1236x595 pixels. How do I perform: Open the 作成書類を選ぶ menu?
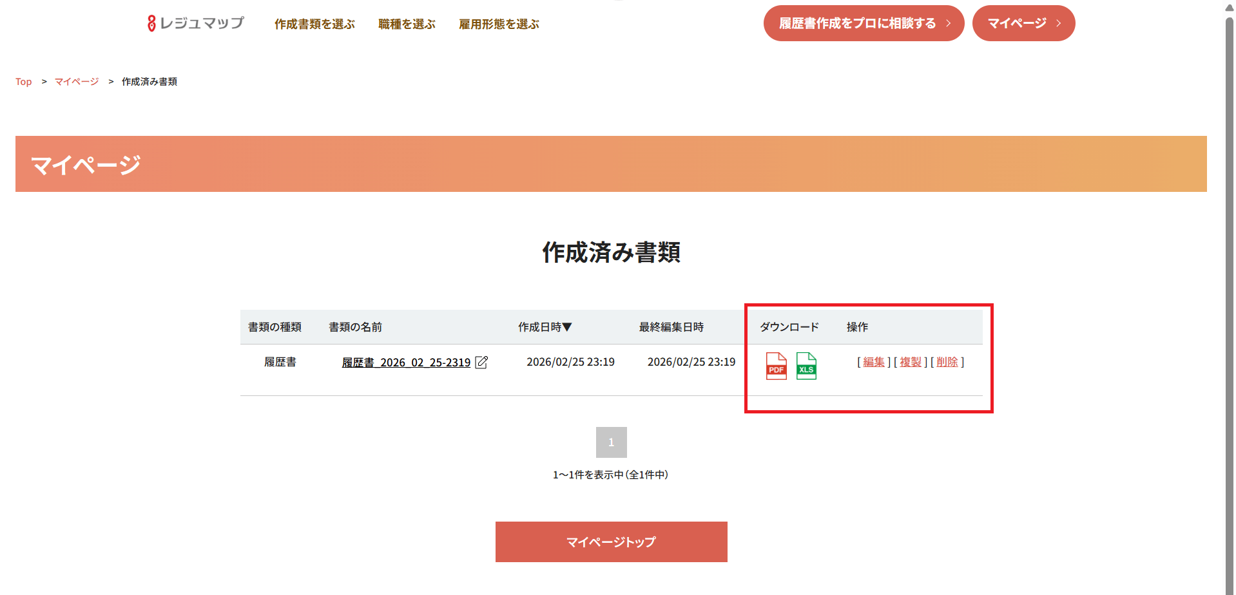314,24
